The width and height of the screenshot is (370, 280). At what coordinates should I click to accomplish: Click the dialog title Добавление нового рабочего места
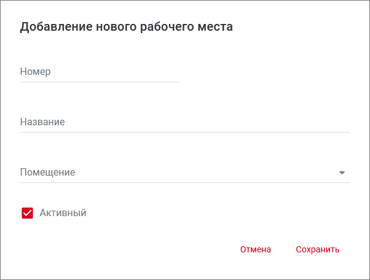[x=127, y=27]
